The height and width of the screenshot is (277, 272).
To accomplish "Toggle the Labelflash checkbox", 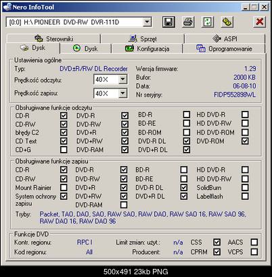I will (x=245, y=196).
